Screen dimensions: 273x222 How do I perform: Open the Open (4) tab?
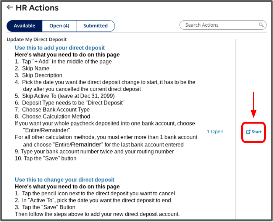59,26
